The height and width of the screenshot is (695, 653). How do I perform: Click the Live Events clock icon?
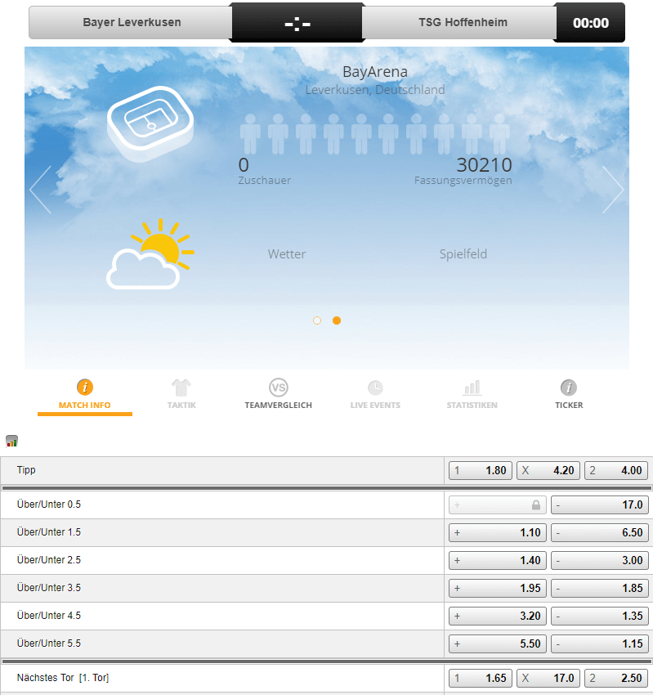[375, 388]
